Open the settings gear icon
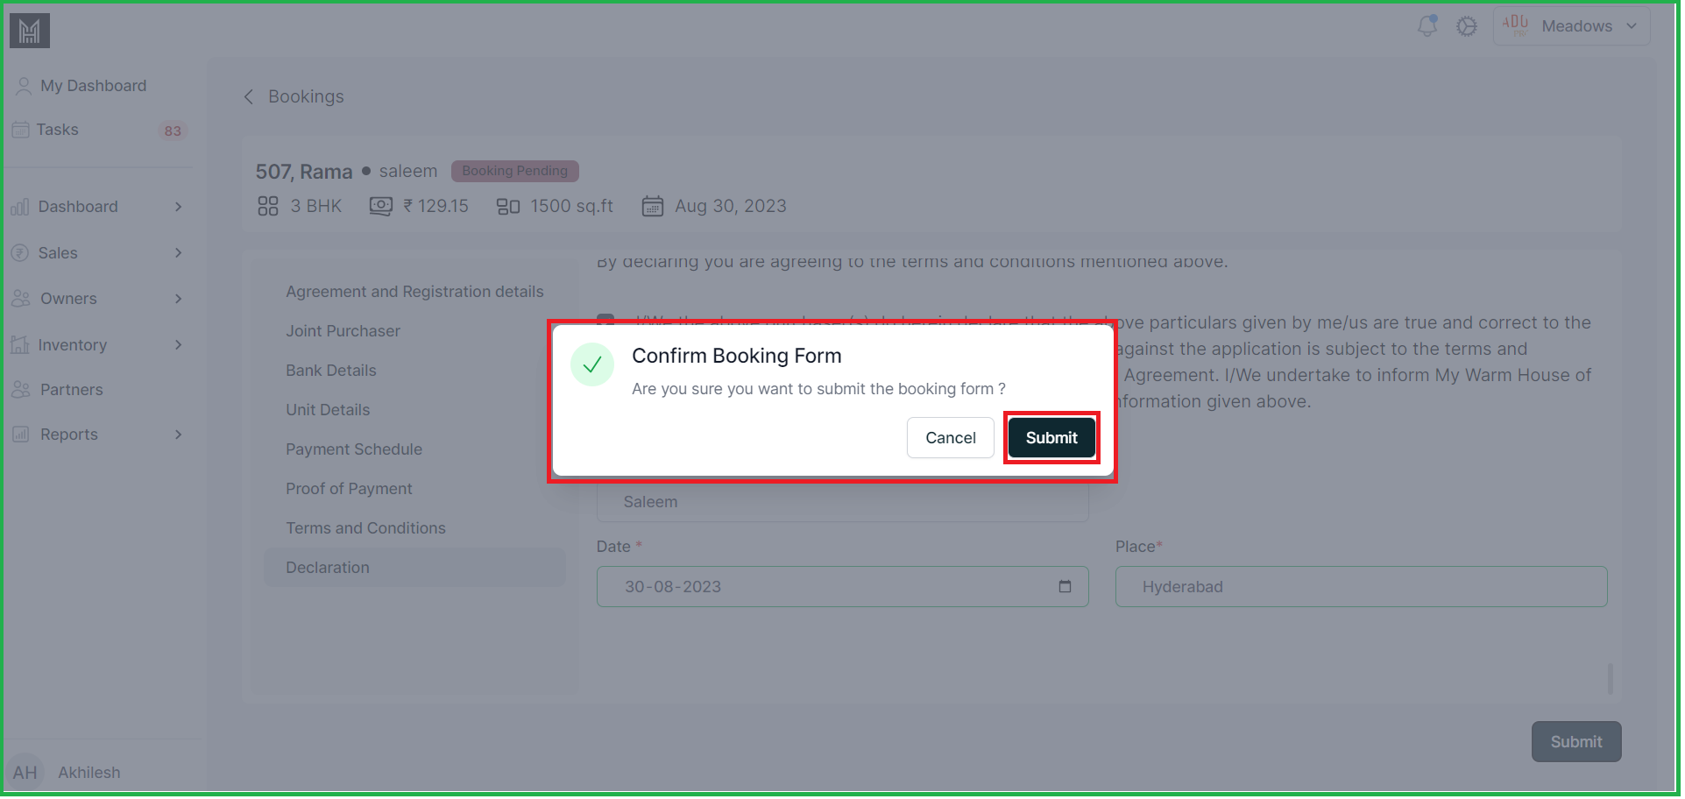 [x=1467, y=26]
